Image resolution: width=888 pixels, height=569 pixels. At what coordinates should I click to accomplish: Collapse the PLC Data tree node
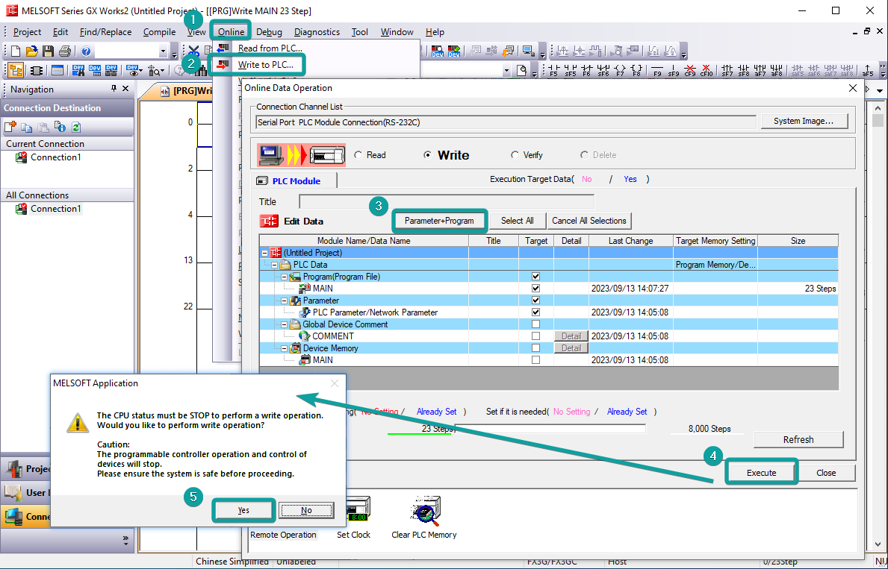[276, 265]
